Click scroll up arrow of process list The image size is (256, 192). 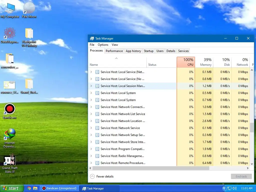tap(252, 70)
